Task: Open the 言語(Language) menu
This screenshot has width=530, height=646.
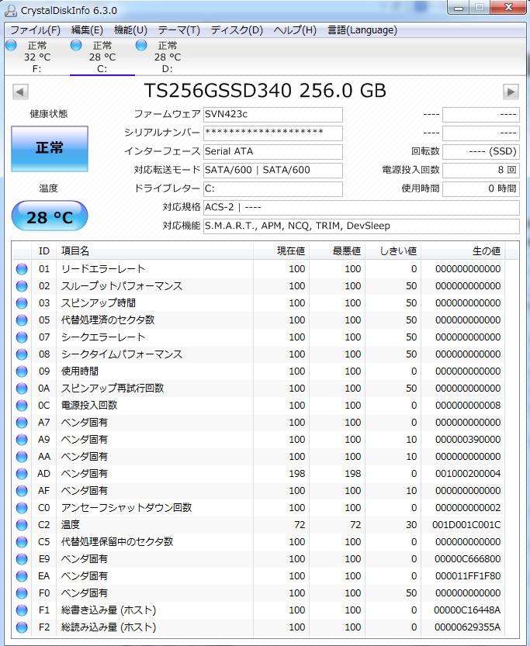Action: (362, 30)
